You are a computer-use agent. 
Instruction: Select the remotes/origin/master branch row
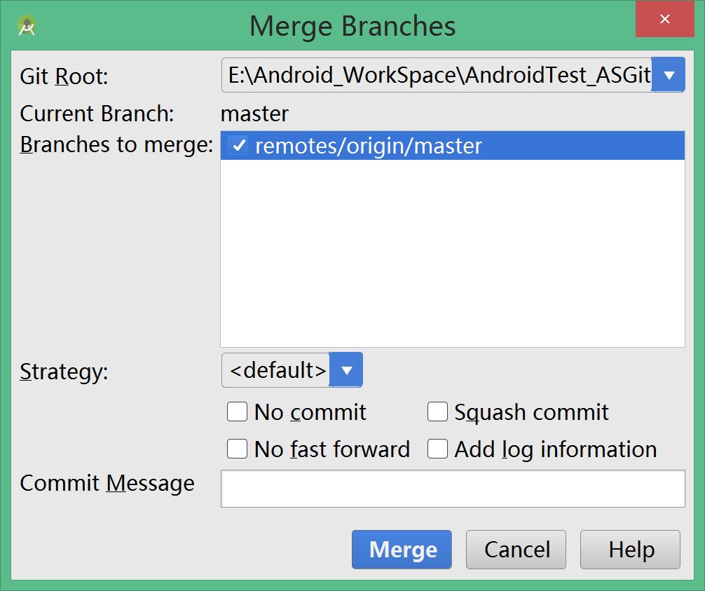(452, 146)
